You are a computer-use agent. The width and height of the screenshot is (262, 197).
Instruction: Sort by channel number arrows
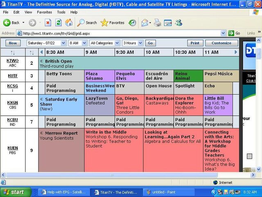click(32, 53)
